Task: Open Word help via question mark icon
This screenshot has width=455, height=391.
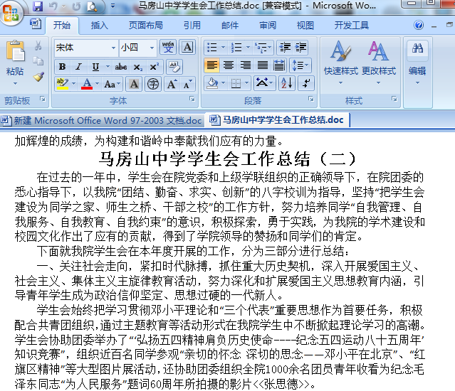Action: (x=419, y=25)
